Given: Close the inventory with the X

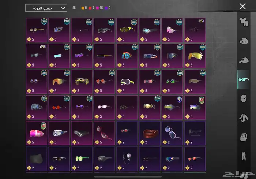Looking at the screenshot, I should coord(242,6).
